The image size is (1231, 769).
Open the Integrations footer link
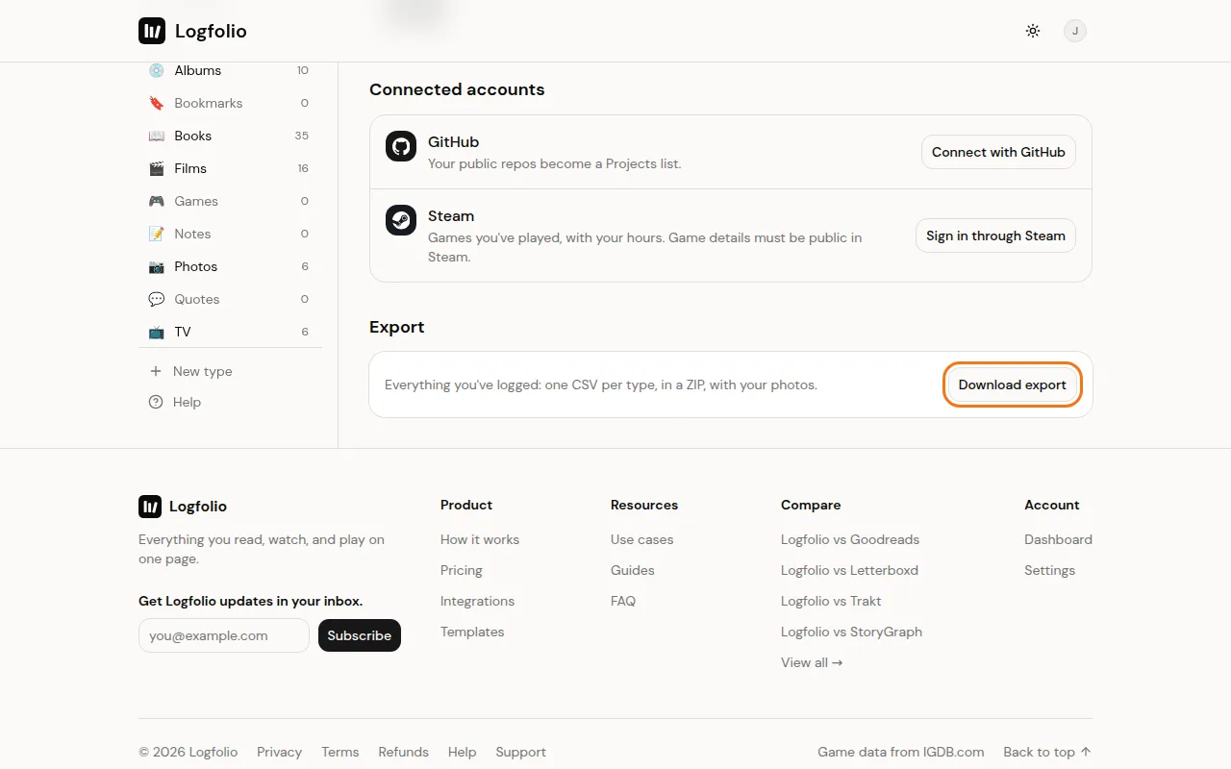(x=477, y=601)
